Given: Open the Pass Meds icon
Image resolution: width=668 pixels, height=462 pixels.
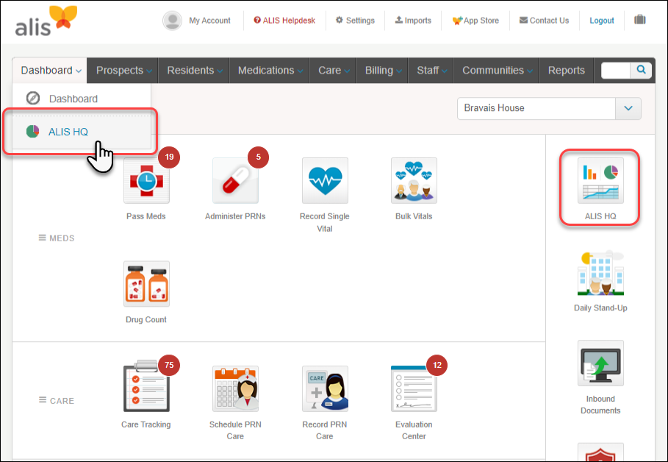Looking at the screenshot, I should 146,180.
